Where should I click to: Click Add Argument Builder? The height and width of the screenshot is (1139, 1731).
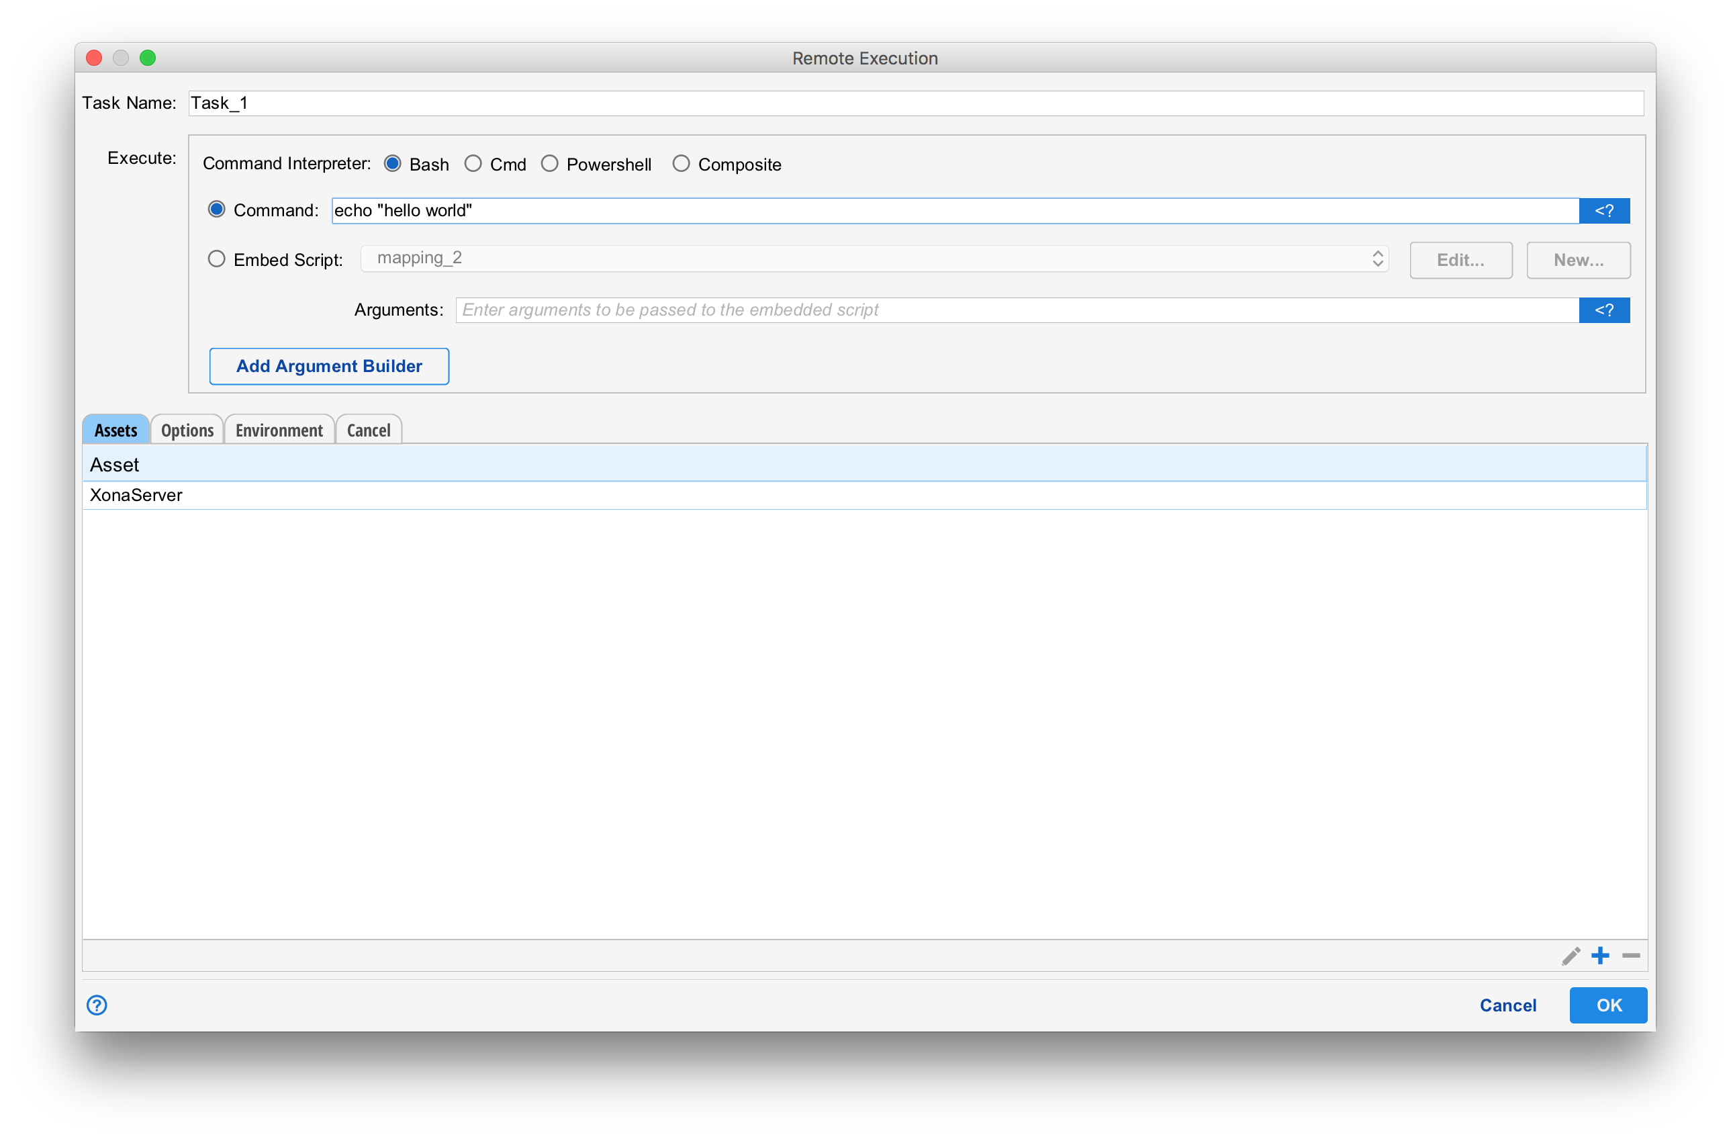tap(329, 366)
